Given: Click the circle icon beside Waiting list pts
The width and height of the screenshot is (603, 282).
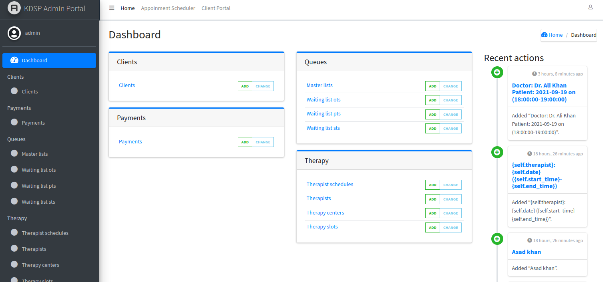Looking at the screenshot, I should click(14, 185).
